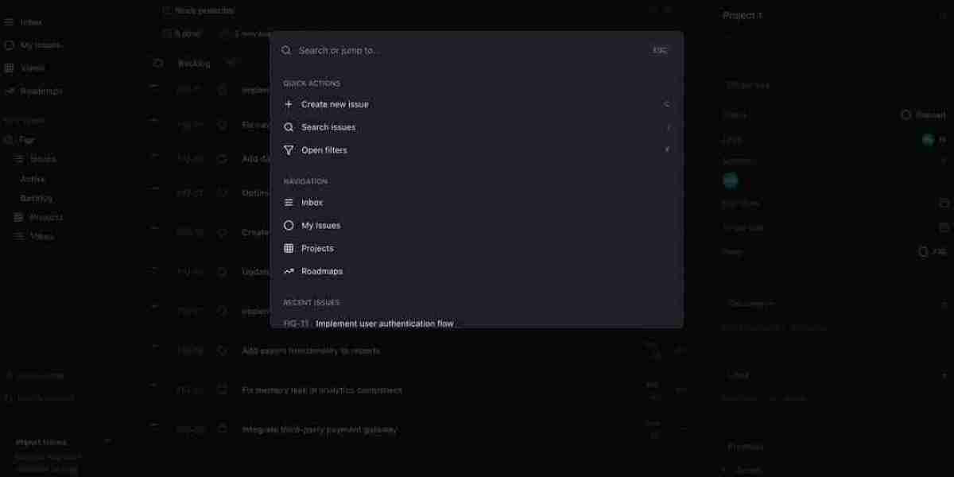Viewport: 954px width, 477px height.
Task: Click the Roadmaps trend icon in the command palette
Action: [289, 272]
